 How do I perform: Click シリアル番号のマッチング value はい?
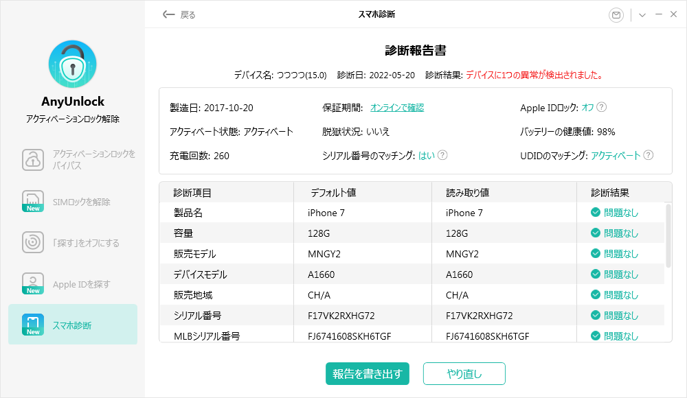pos(427,156)
